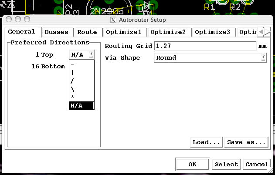Click the mm unit label

point(262,46)
